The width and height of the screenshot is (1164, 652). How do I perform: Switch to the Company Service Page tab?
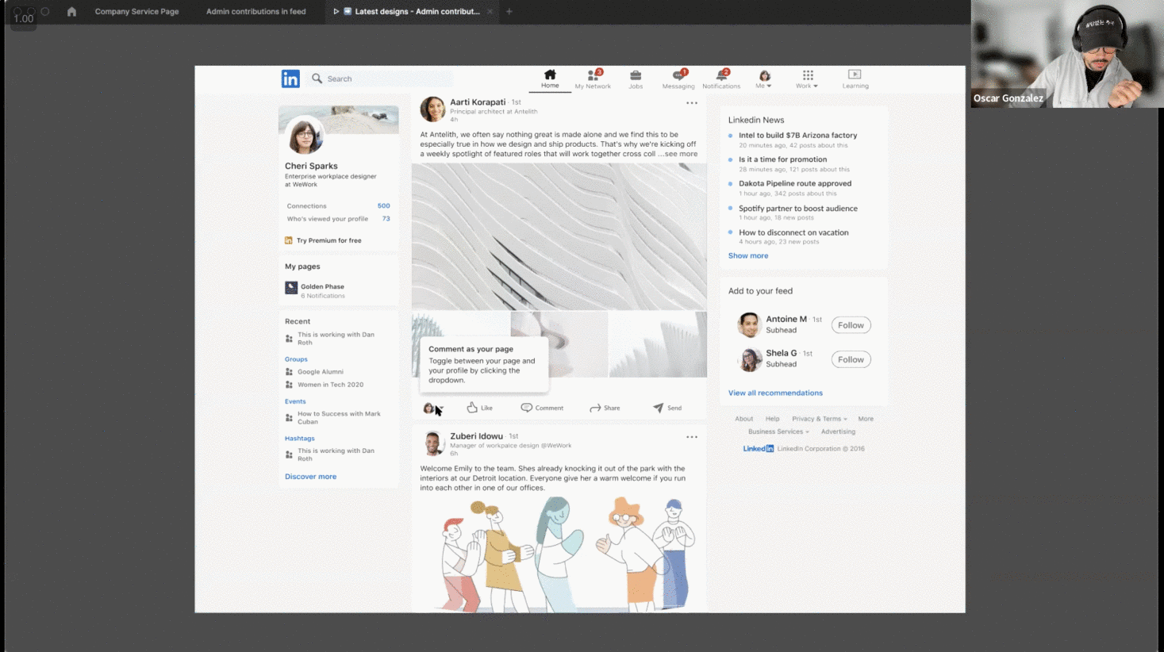pos(136,12)
